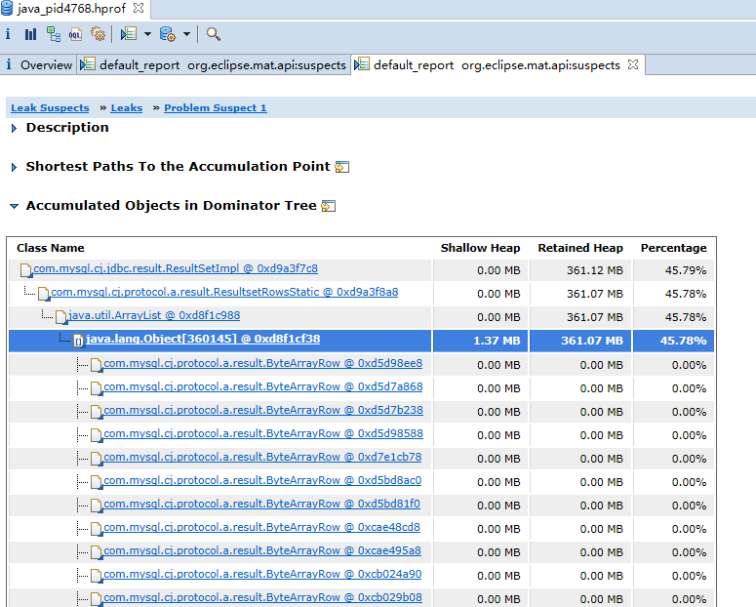
Task: Click the ResultSetImpl object icon
Action: [26, 270]
